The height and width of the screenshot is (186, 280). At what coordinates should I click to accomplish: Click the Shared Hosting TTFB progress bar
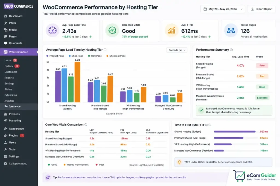click(x=235, y=132)
